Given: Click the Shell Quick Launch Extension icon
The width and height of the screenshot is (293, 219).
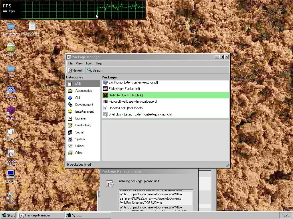Looking at the screenshot, I should [x=105, y=114].
